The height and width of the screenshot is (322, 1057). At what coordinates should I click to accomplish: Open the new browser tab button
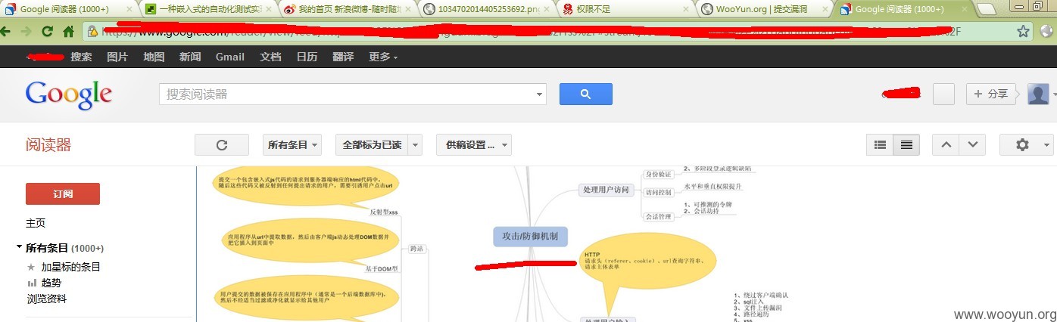coord(987,9)
